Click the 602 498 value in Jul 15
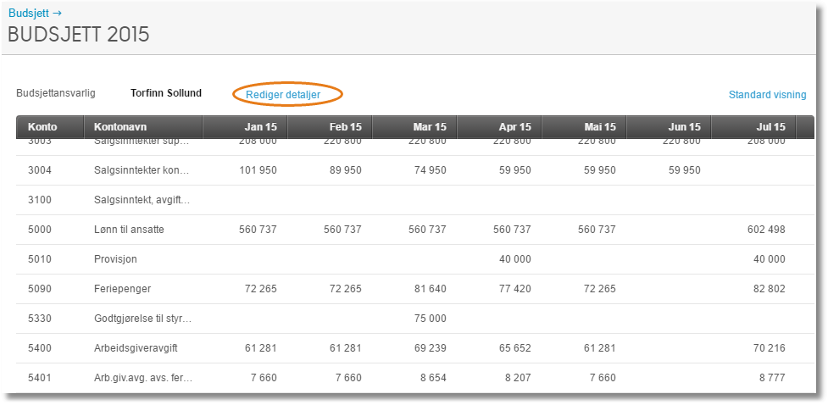The image size is (828, 405). (765, 230)
